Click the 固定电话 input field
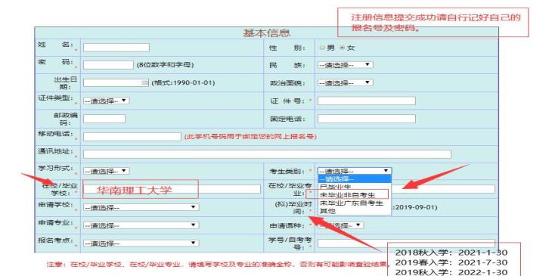Viewport: 552px width, 276px height. [x=367, y=119]
